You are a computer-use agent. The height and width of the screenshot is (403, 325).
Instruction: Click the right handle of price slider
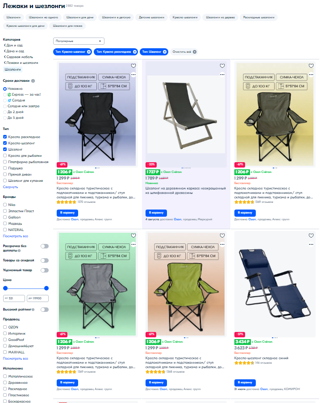click(x=46, y=288)
